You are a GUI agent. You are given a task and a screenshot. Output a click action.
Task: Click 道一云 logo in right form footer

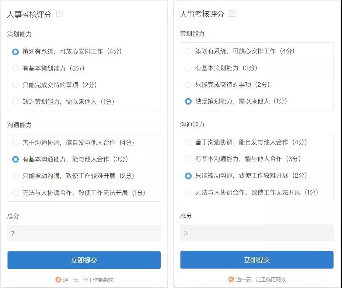point(231,279)
